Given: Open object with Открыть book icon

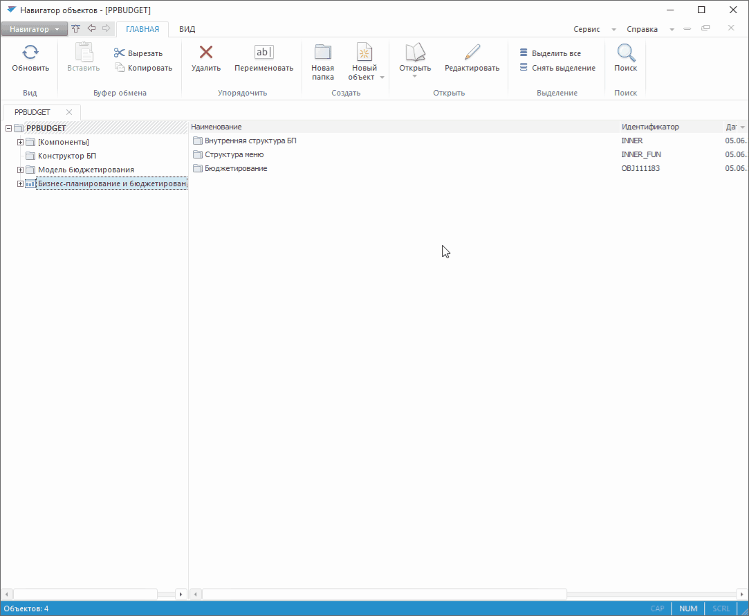Looking at the screenshot, I should (415, 53).
